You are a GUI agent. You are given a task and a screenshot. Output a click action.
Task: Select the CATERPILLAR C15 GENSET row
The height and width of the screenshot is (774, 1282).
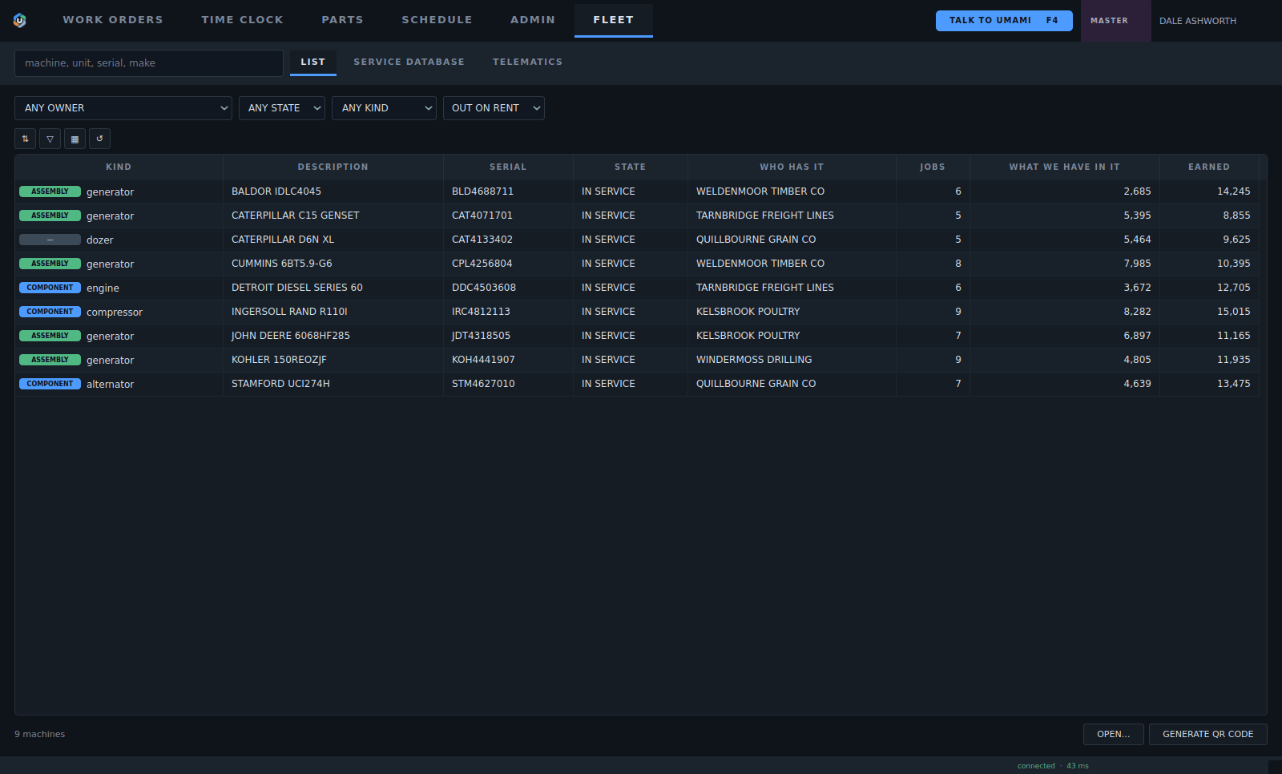(637, 216)
